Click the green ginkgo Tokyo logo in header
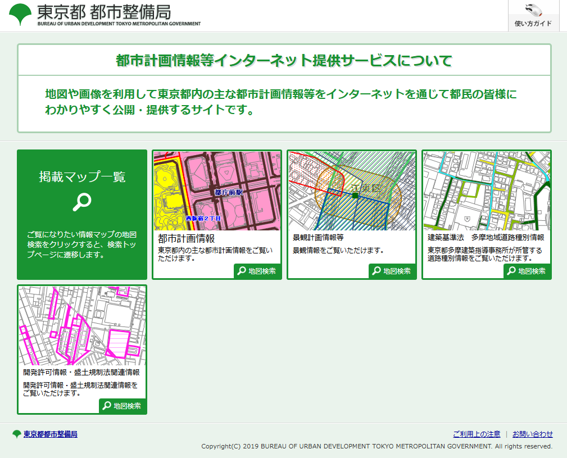 point(20,14)
